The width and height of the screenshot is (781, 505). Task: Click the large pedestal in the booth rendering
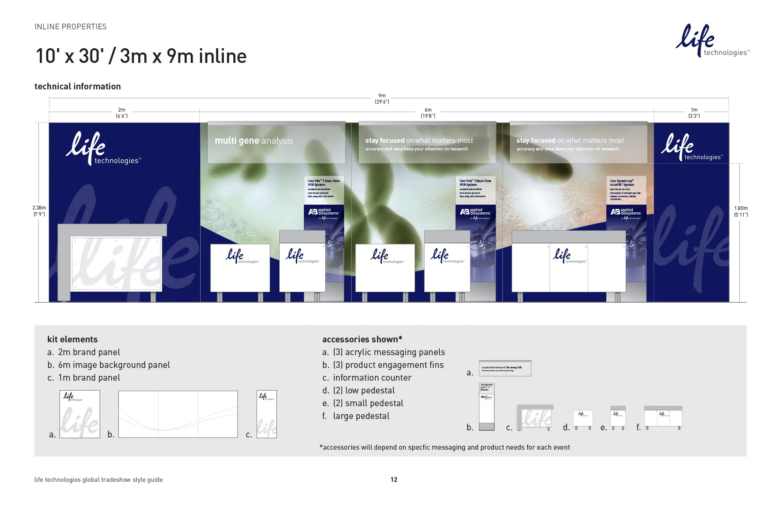[569, 266]
